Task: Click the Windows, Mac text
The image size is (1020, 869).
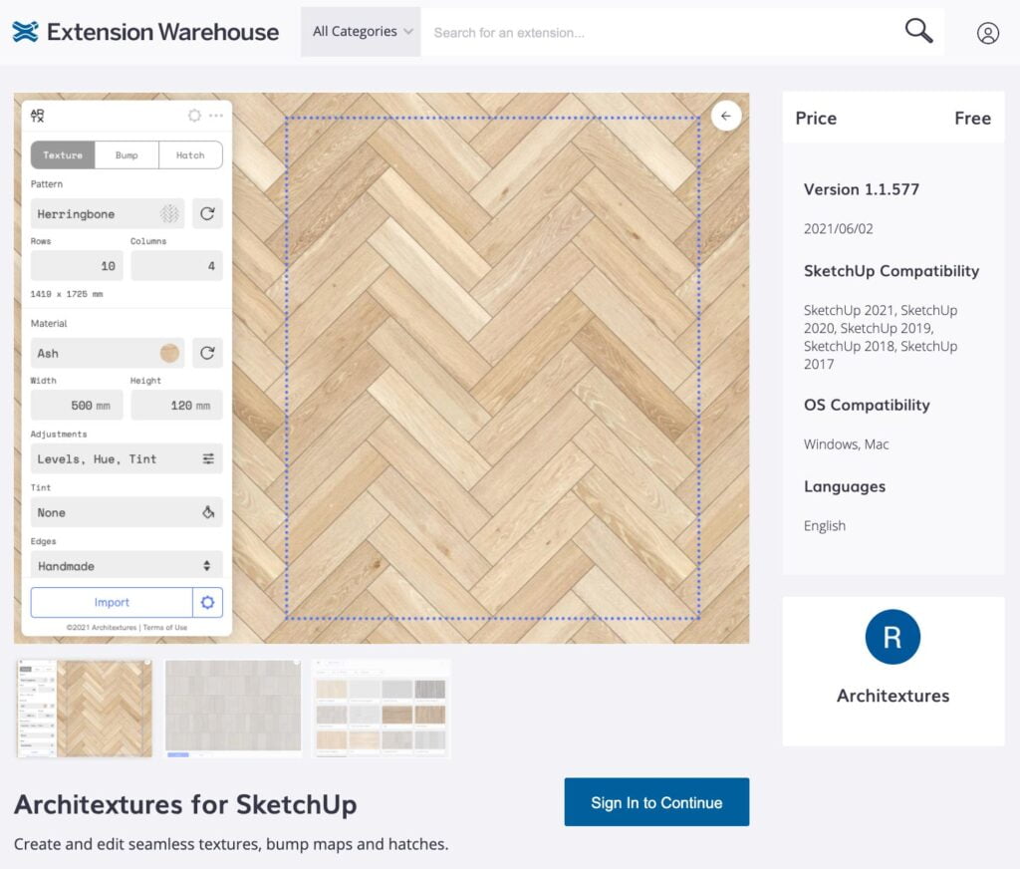Action: pyautogui.click(x=846, y=443)
